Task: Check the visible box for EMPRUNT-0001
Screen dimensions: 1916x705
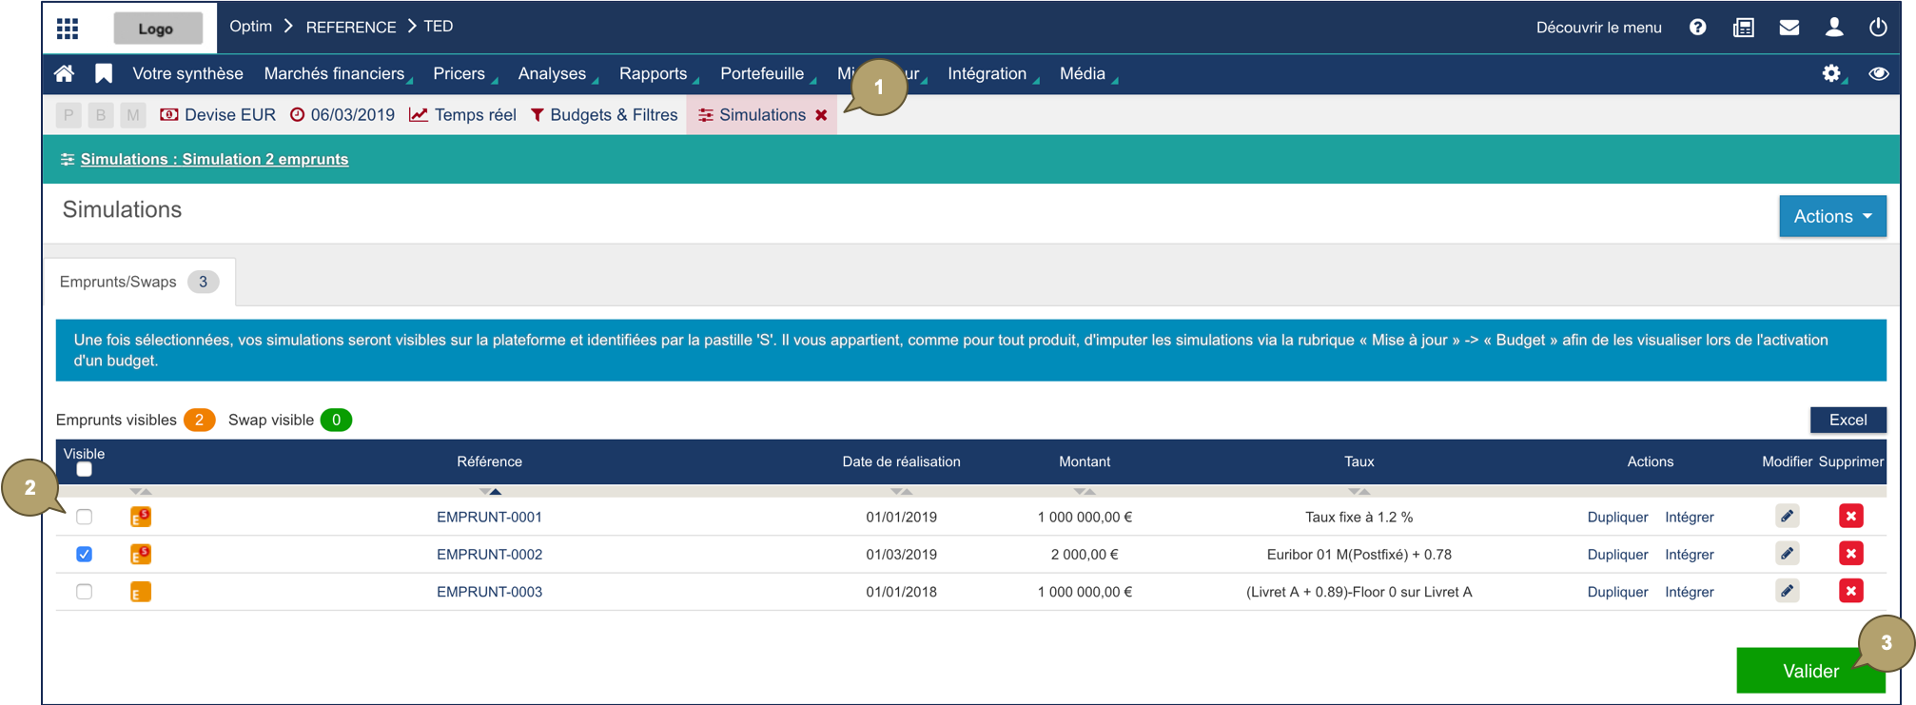Action: [85, 517]
